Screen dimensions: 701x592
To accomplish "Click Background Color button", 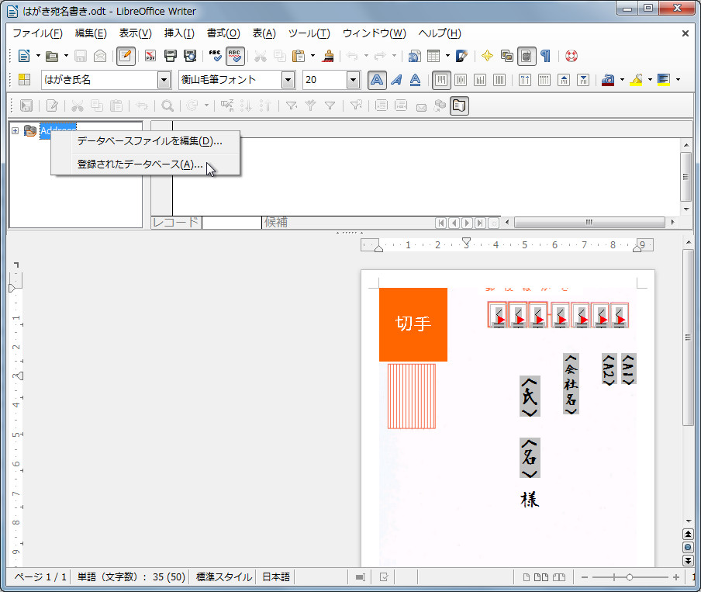I will (x=664, y=80).
